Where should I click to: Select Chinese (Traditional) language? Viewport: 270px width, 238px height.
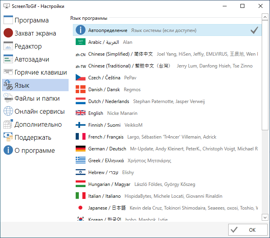[167, 66]
